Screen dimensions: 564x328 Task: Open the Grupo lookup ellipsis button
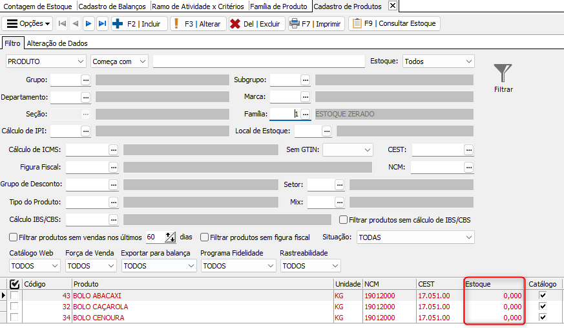(x=85, y=80)
